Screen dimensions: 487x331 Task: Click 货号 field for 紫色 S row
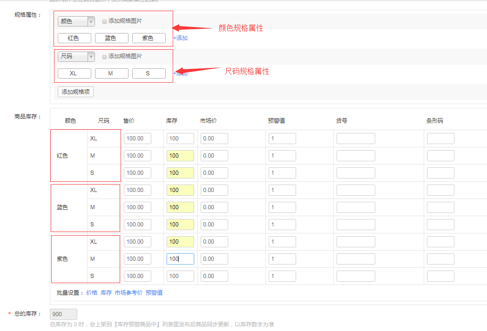point(356,276)
